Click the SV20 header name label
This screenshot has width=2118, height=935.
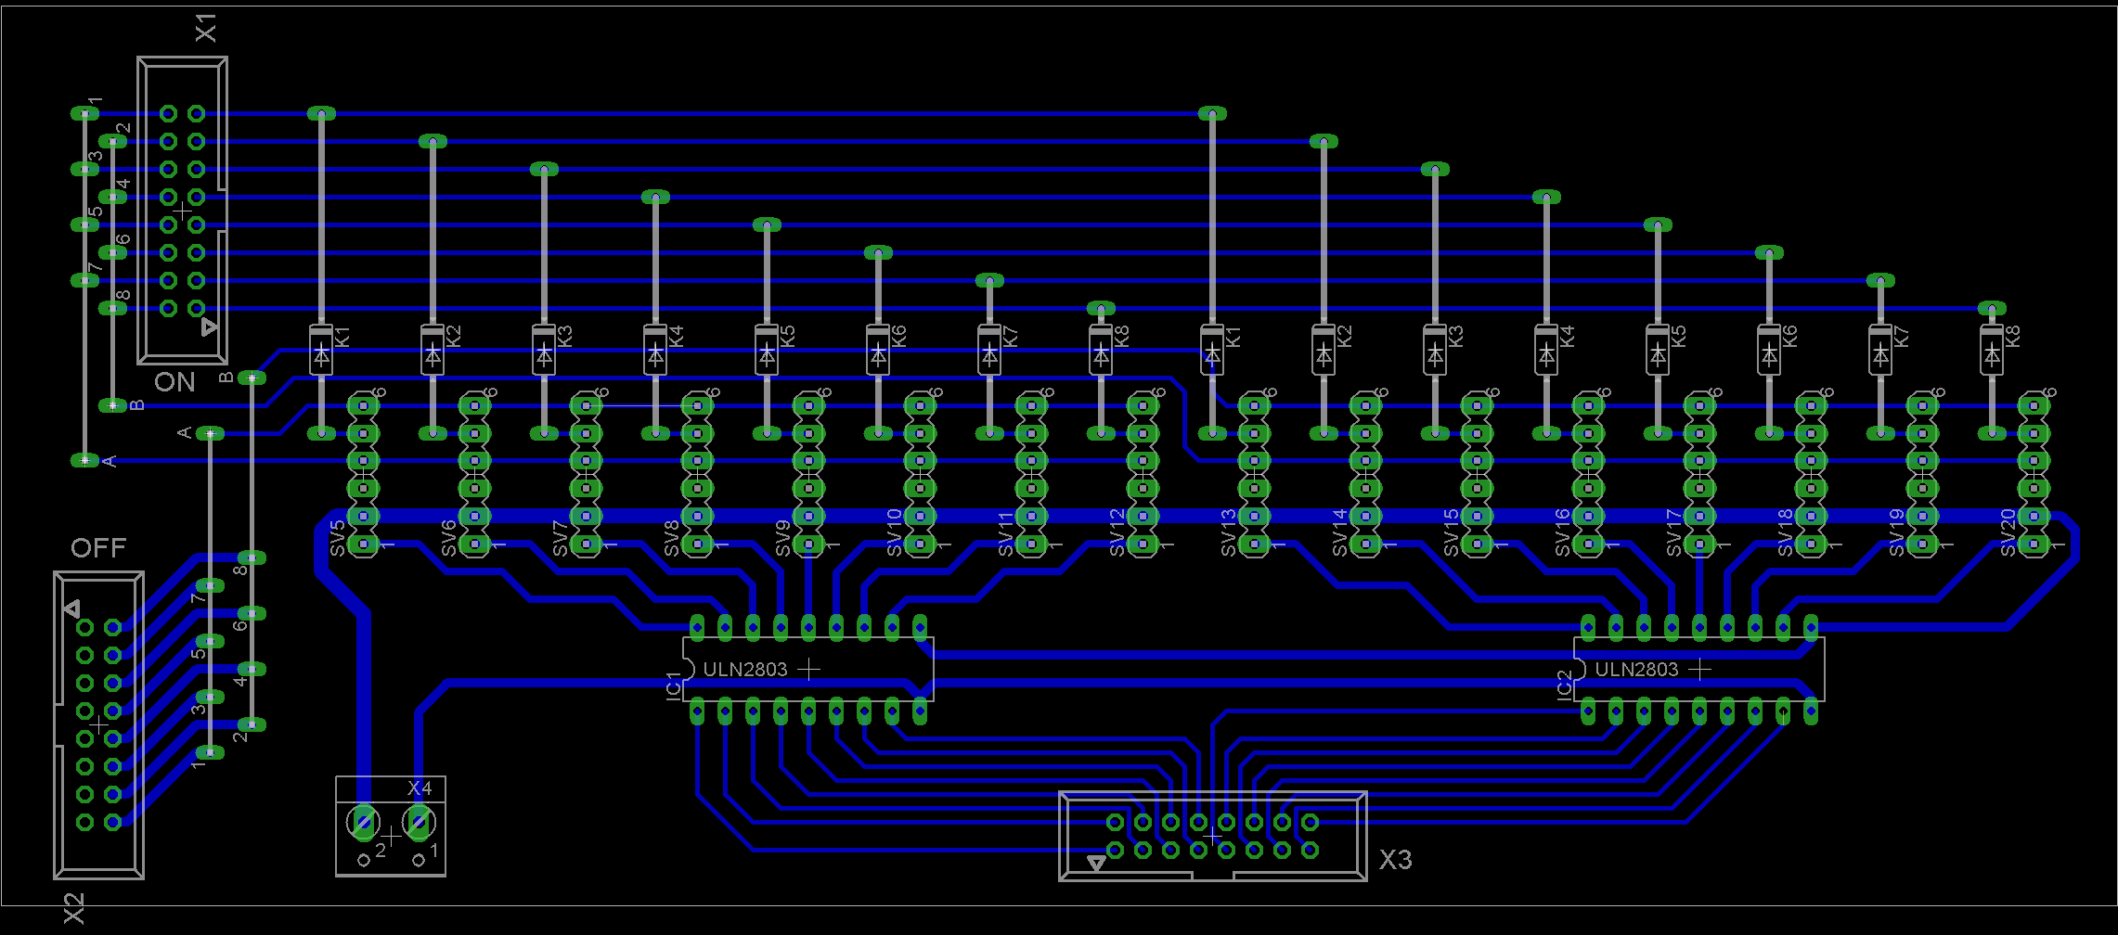click(2008, 532)
